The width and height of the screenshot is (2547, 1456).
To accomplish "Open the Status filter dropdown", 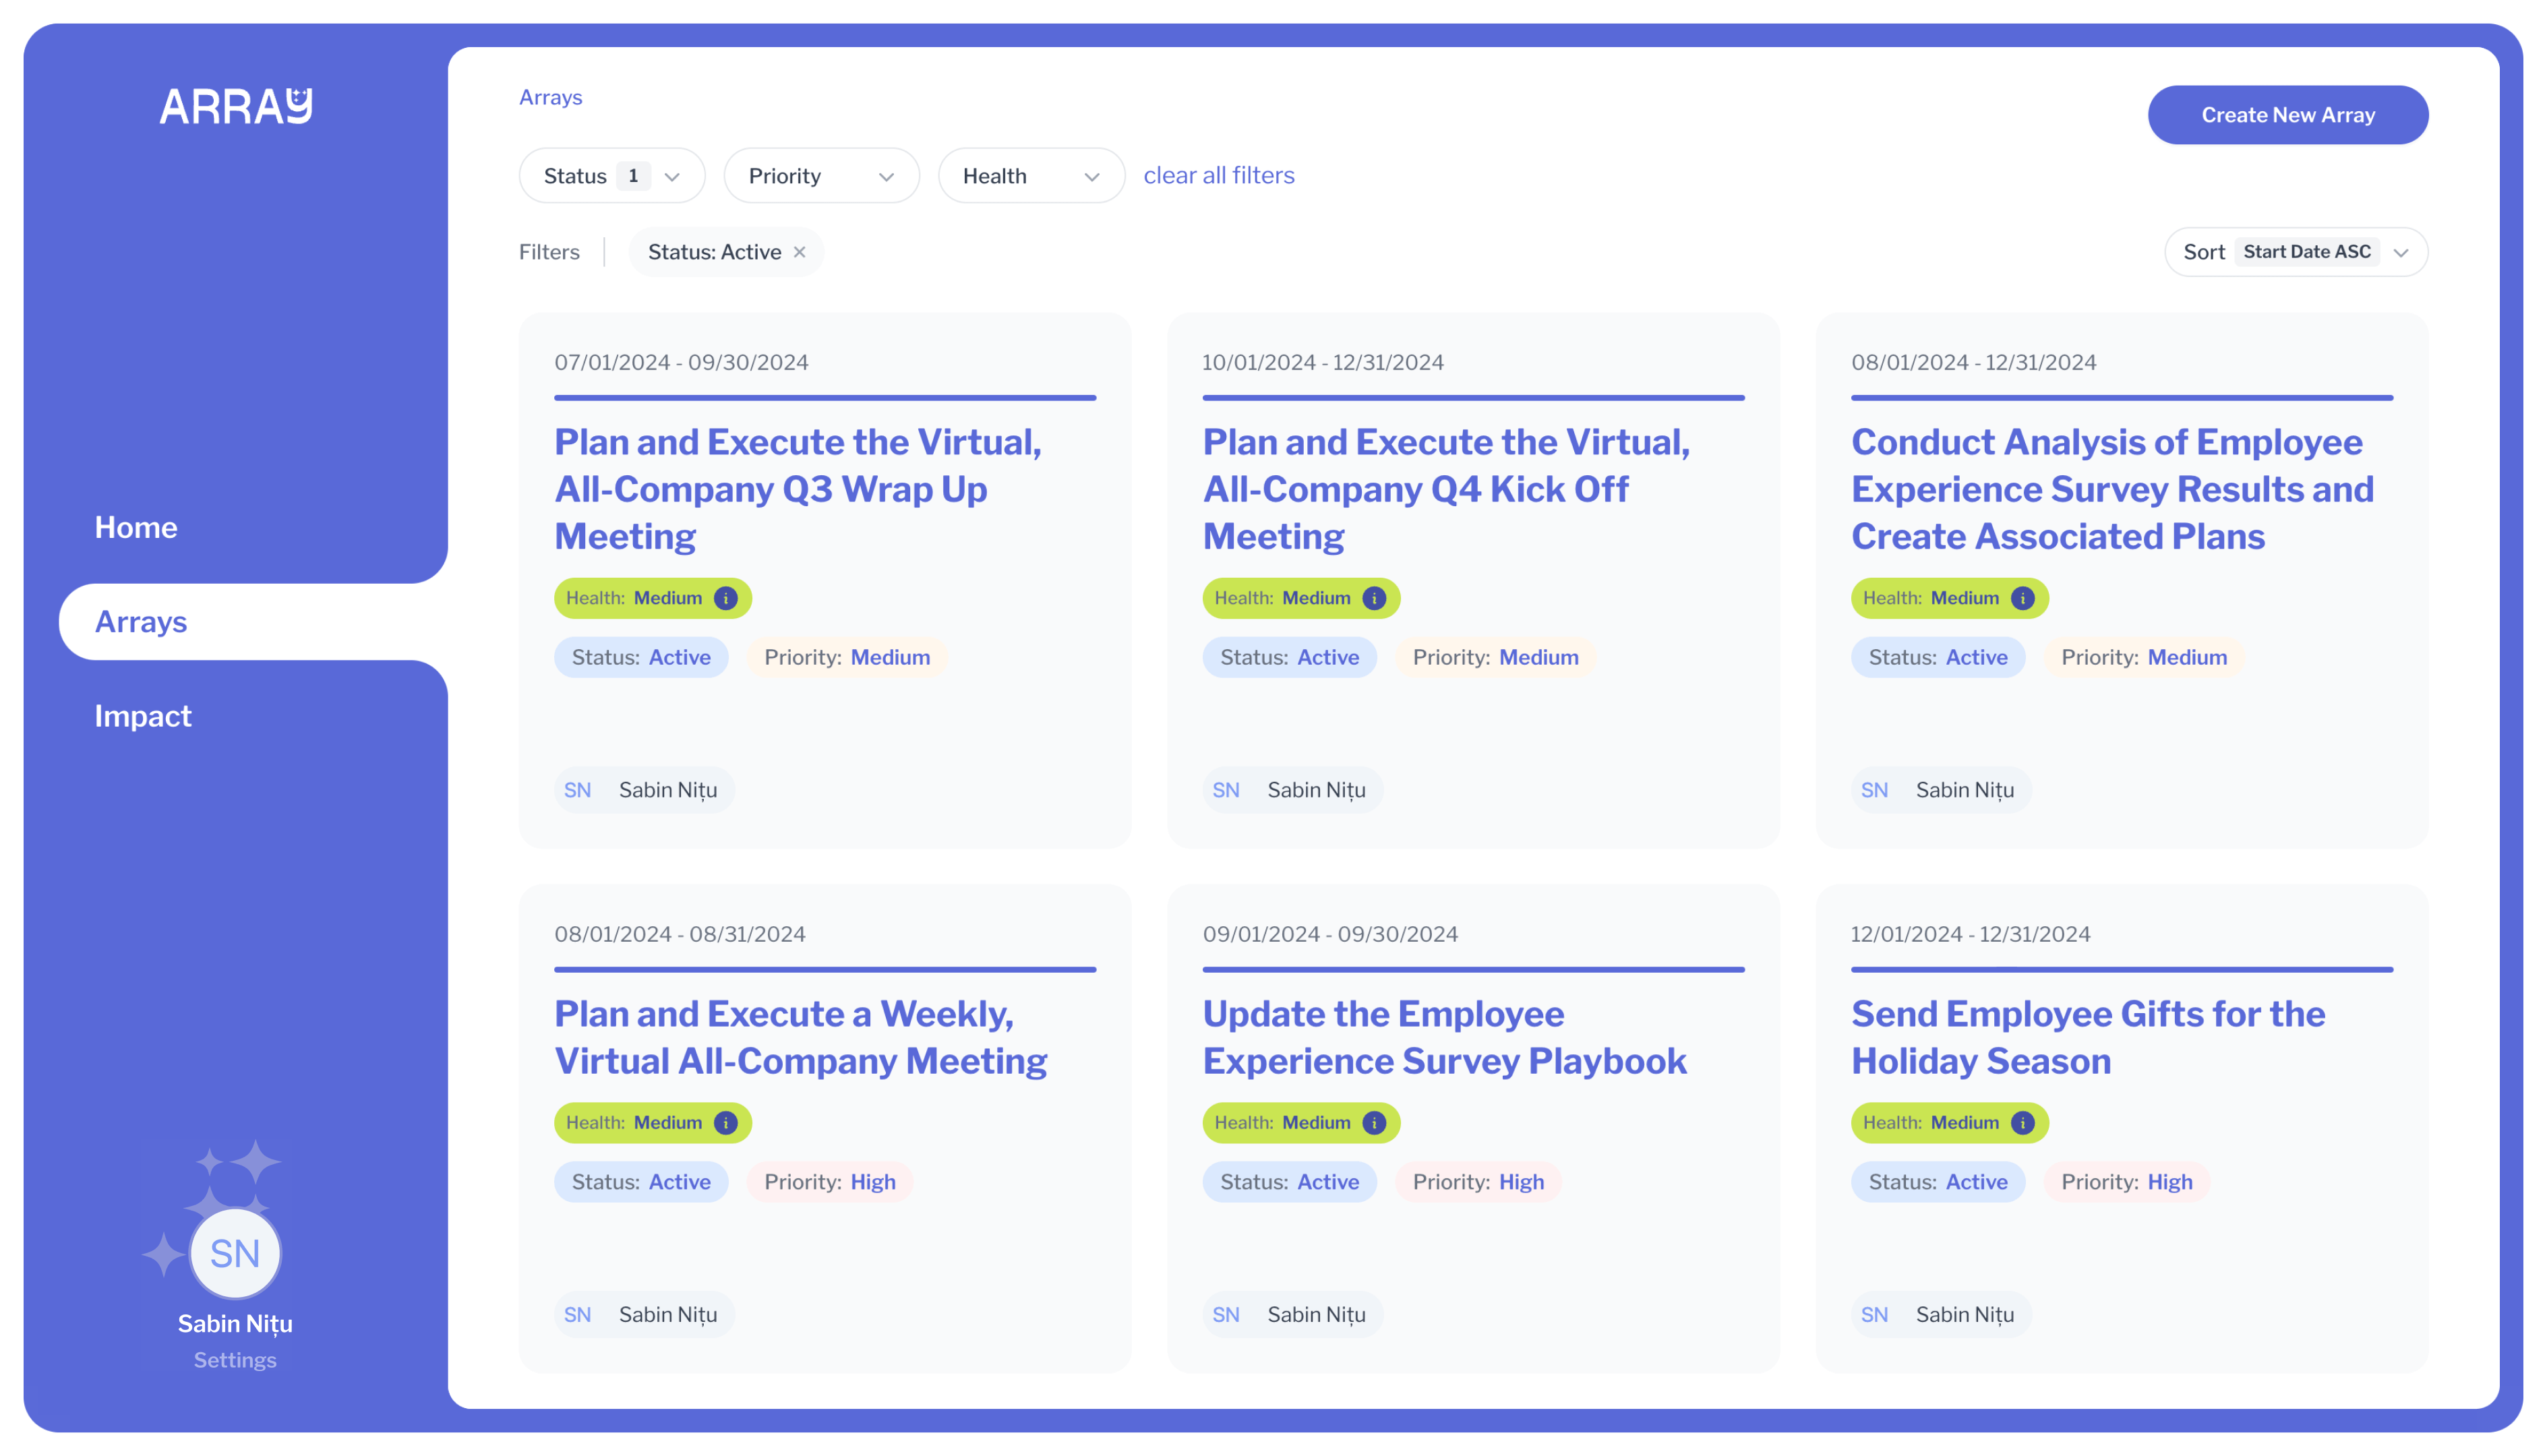I will [611, 176].
